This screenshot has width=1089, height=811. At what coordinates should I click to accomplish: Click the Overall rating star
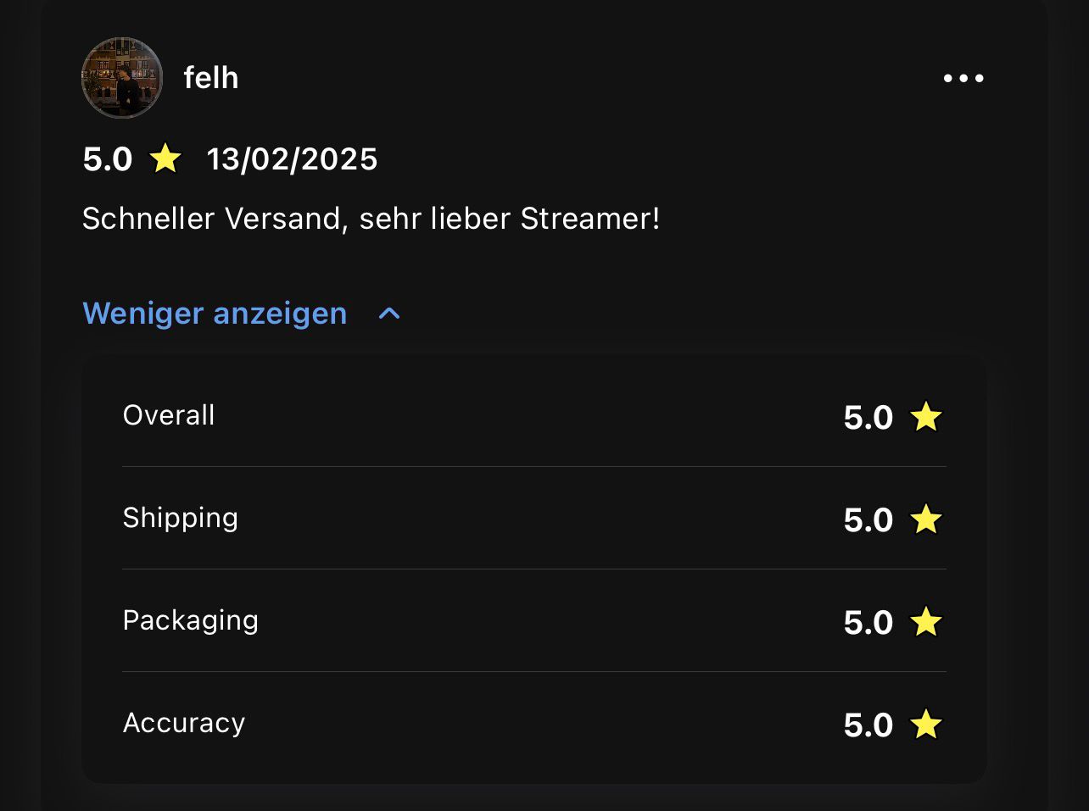925,417
